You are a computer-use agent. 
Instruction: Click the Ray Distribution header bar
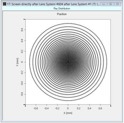point(62,9)
